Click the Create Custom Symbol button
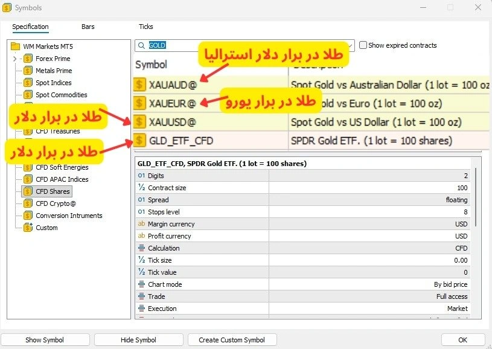 232,340
